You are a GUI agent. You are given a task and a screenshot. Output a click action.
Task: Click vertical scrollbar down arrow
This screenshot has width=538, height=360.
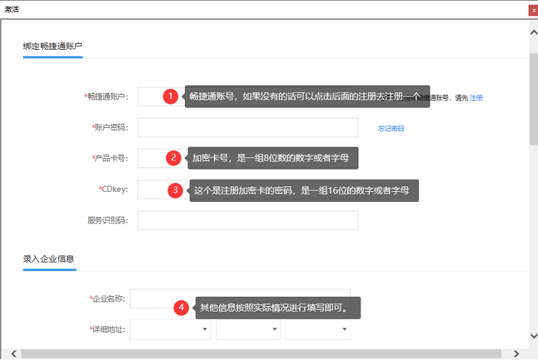click(533, 336)
